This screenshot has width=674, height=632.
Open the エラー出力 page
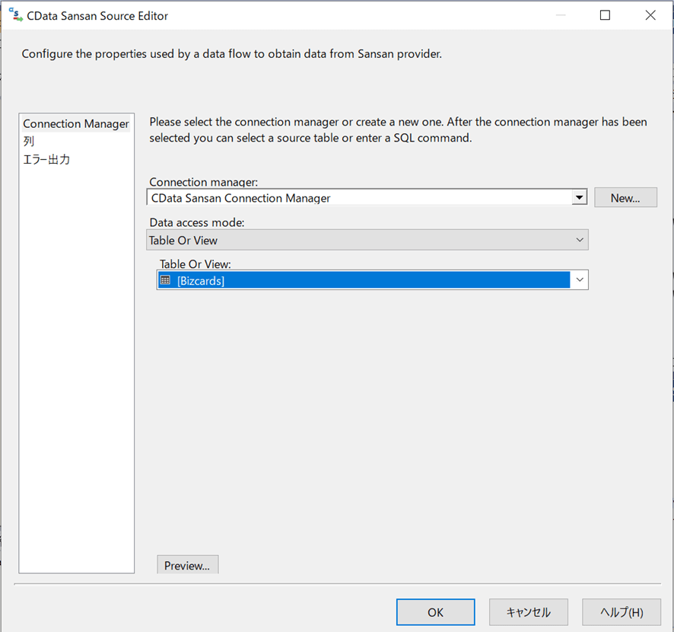(x=47, y=160)
